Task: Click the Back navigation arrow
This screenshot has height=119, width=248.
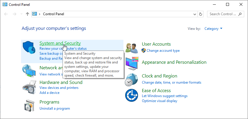Action: [x=6, y=14]
